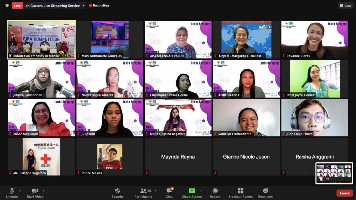Click the red Leave button
The image size is (356, 200).
344,193
